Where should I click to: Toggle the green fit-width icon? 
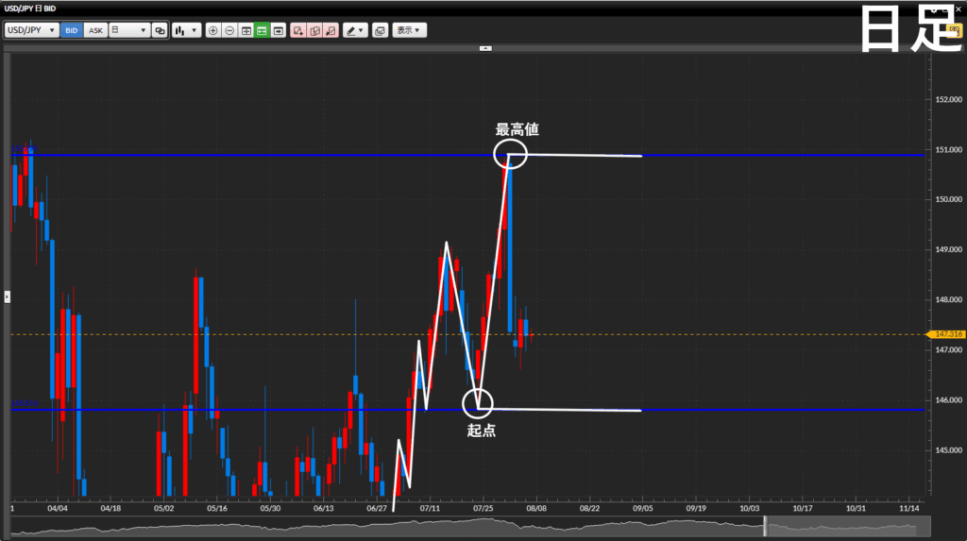click(263, 30)
